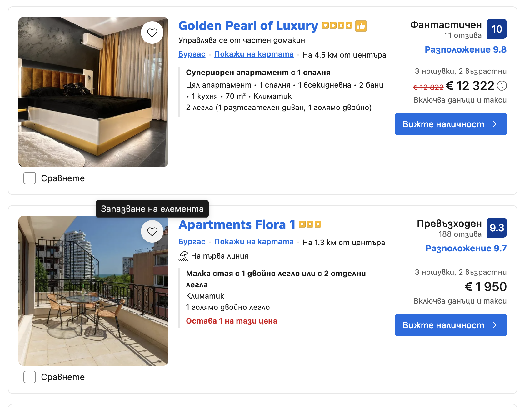The width and height of the screenshot is (525, 407).
Task: Open the Apartments Flora balcony photo
Action: (x=93, y=291)
